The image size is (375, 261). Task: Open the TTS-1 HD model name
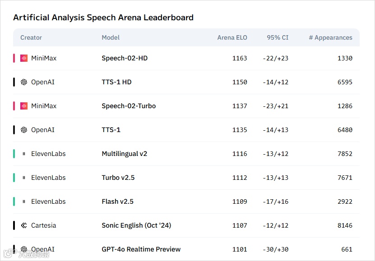coord(116,82)
